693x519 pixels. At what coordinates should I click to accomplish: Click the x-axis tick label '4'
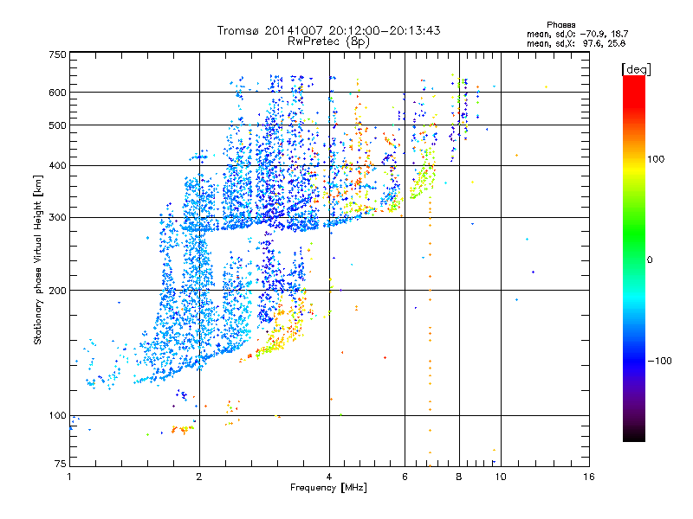click(329, 477)
